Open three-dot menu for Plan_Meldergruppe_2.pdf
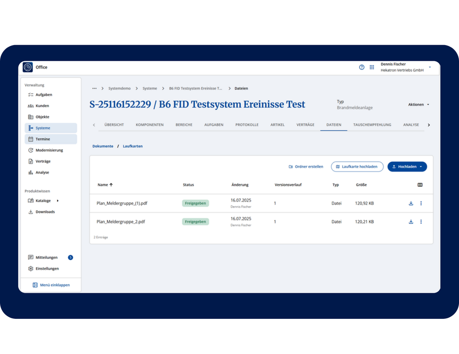Viewport: 459px width, 354px height. pyautogui.click(x=421, y=222)
